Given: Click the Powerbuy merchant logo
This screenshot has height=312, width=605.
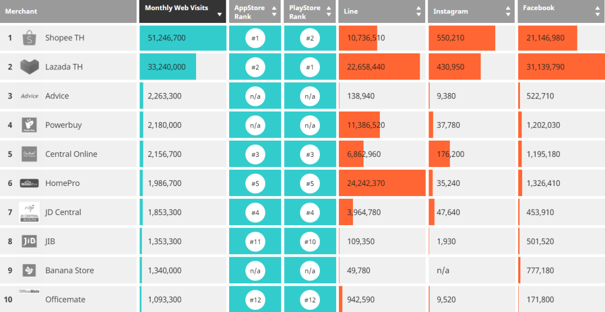Looking at the screenshot, I should coord(29,125).
